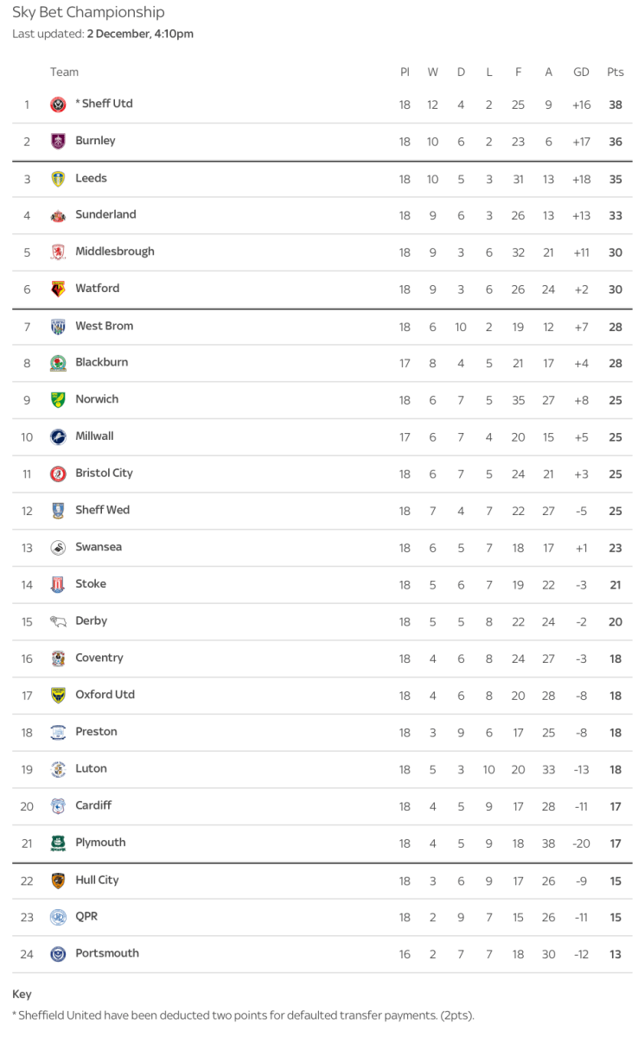Open the Bristol City team link
The image size is (638, 1037).
click(x=104, y=473)
